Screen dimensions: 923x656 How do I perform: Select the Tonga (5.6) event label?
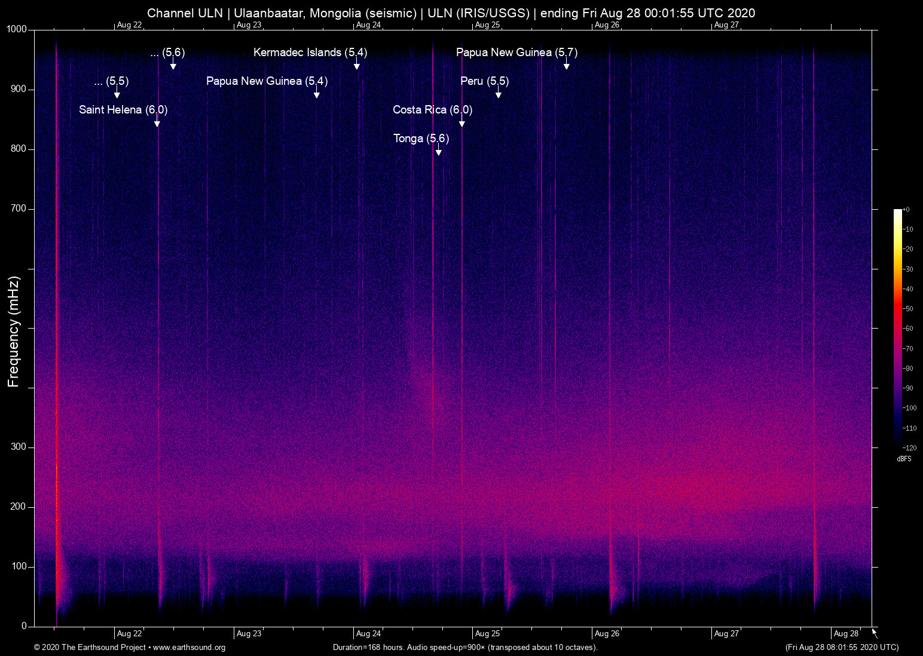tap(421, 139)
